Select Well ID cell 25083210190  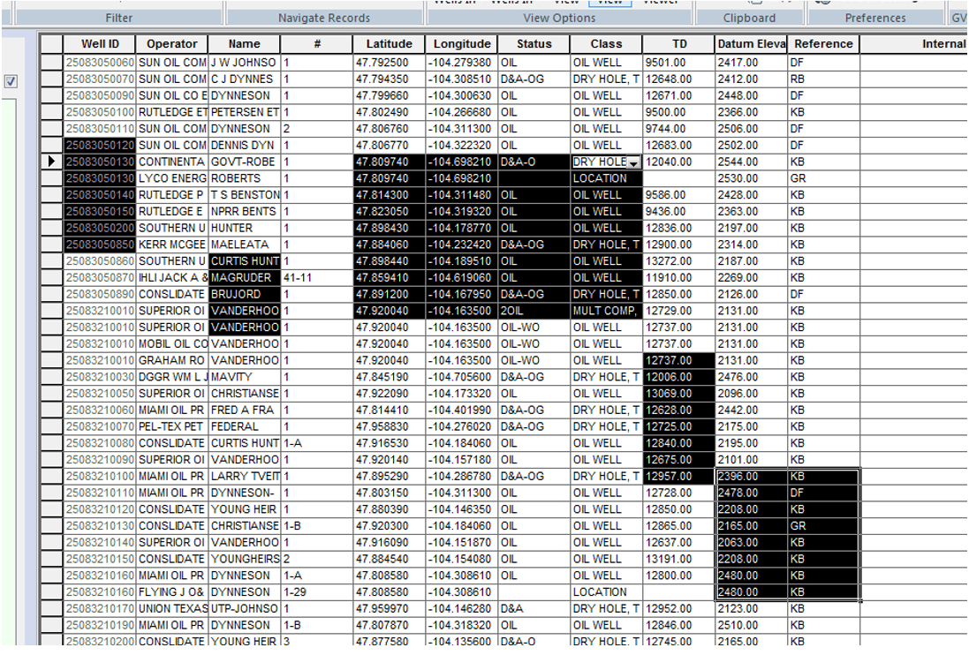[100, 625]
